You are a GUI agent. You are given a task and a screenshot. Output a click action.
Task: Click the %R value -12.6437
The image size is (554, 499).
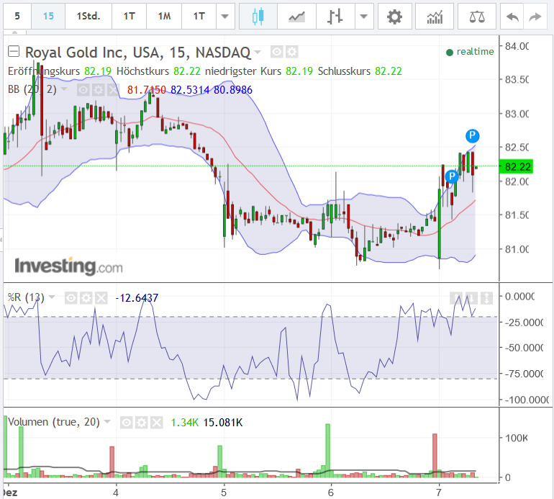coord(137,298)
